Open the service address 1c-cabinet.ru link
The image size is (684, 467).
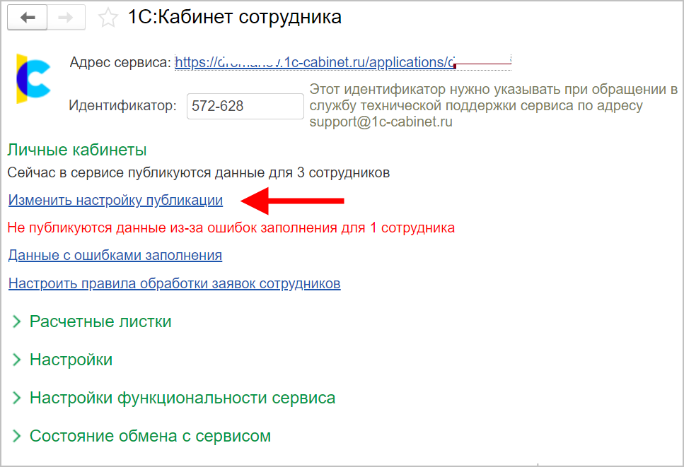[342, 62]
